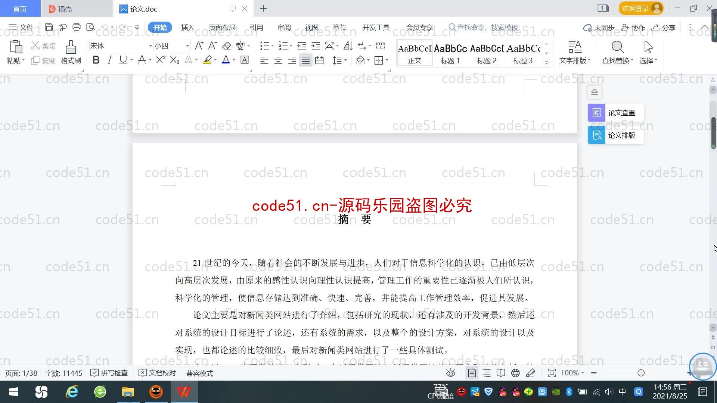Image resolution: width=717 pixels, height=403 pixels.
Task: Apply superscript formatting
Action: (161, 60)
